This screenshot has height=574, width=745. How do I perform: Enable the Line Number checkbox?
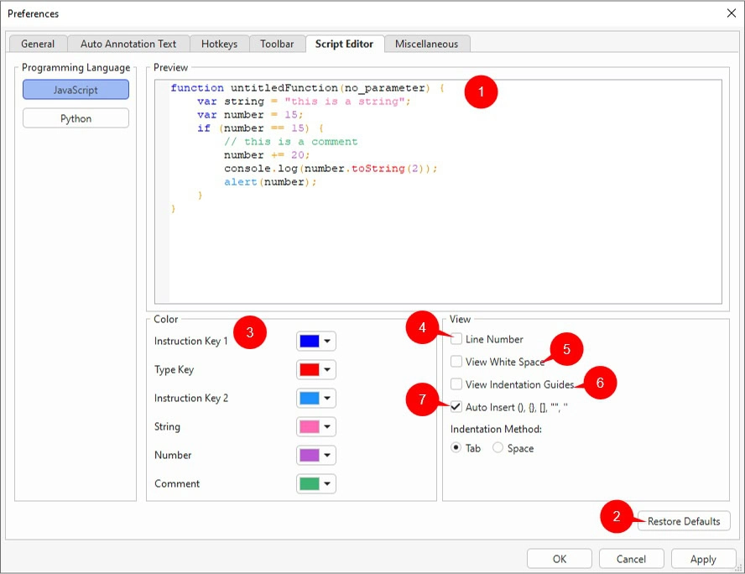click(457, 339)
